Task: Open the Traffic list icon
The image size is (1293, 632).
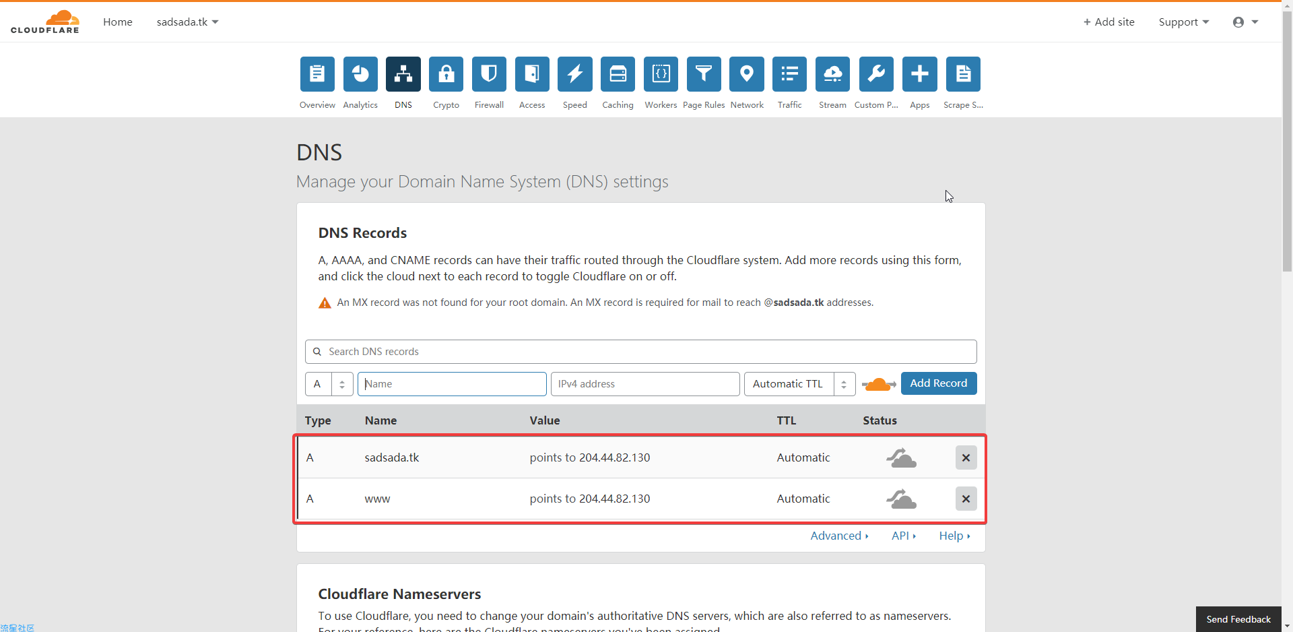Action: 790,74
